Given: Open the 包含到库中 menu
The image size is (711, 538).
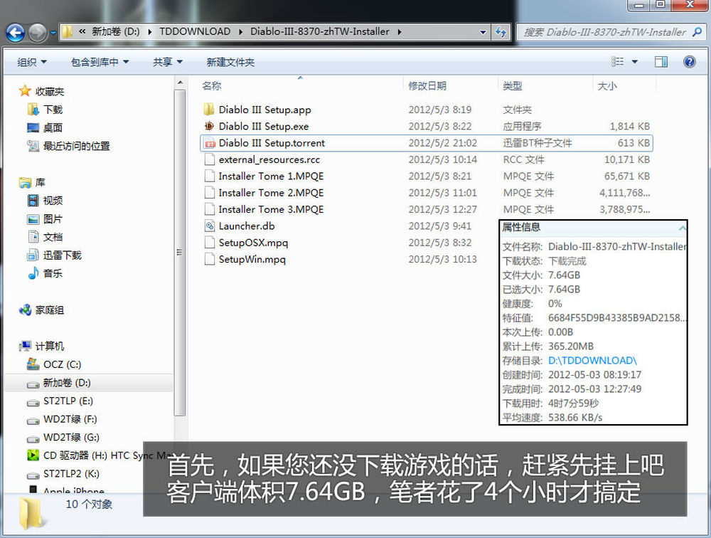Looking at the screenshot, I should [100, 62].
